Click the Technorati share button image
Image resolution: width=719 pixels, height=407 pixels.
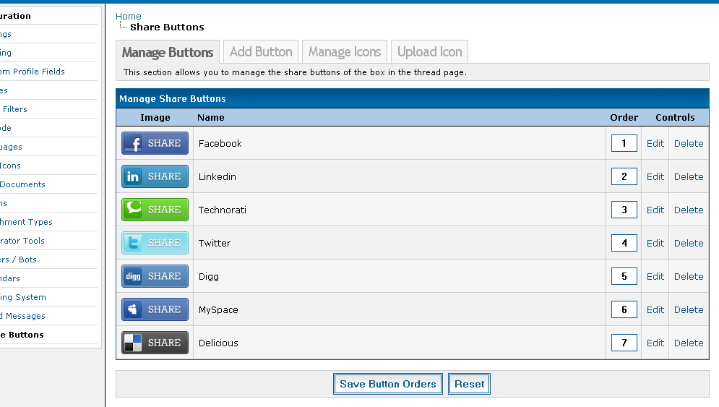coord(155,210)
